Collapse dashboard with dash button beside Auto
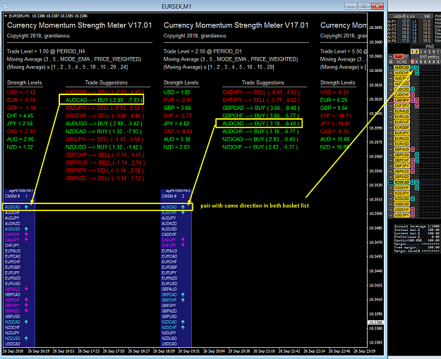This screenshot has width=441, height=359. click(x=391, y=57)
